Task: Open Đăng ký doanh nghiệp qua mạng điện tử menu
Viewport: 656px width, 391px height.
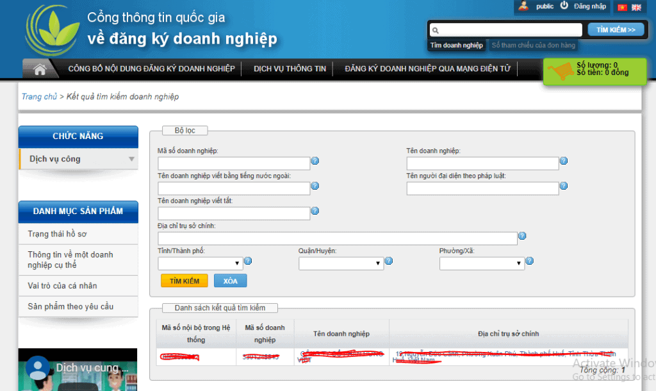Action: click(427, 69)
